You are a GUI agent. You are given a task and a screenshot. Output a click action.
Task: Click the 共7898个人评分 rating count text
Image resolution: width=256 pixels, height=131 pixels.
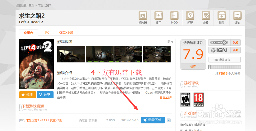228,73
